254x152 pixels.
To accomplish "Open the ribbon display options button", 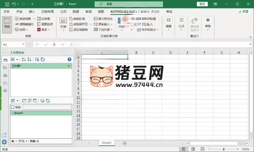I will coord(215,4).
